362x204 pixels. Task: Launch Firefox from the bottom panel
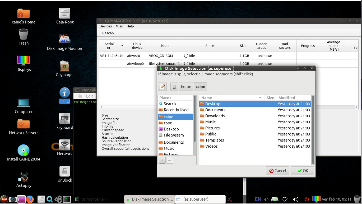[30, 199]
